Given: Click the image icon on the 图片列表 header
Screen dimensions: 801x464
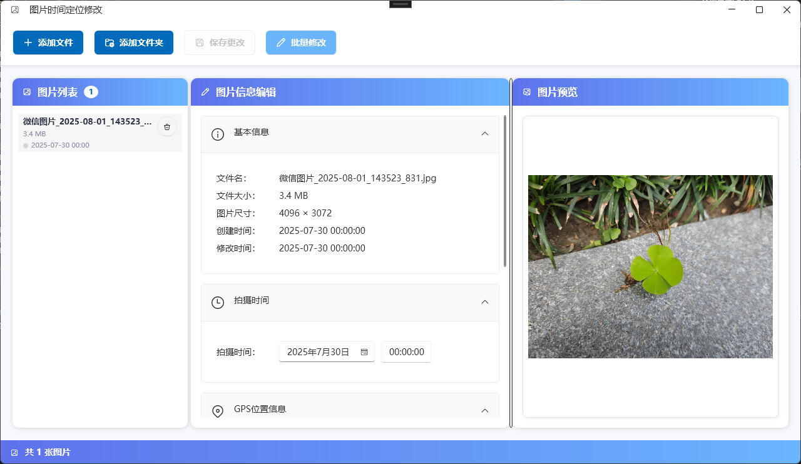Looking at the screenshot, I should [26, 91].
